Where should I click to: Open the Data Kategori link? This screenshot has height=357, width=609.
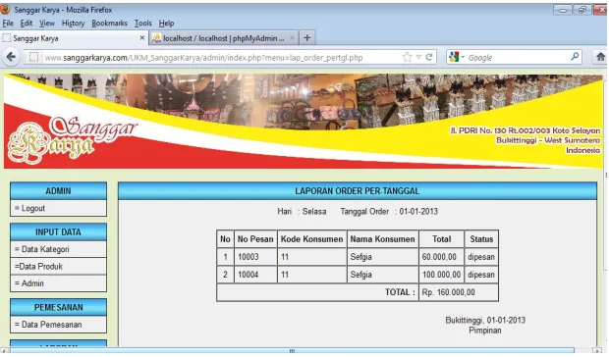[45, 249]
